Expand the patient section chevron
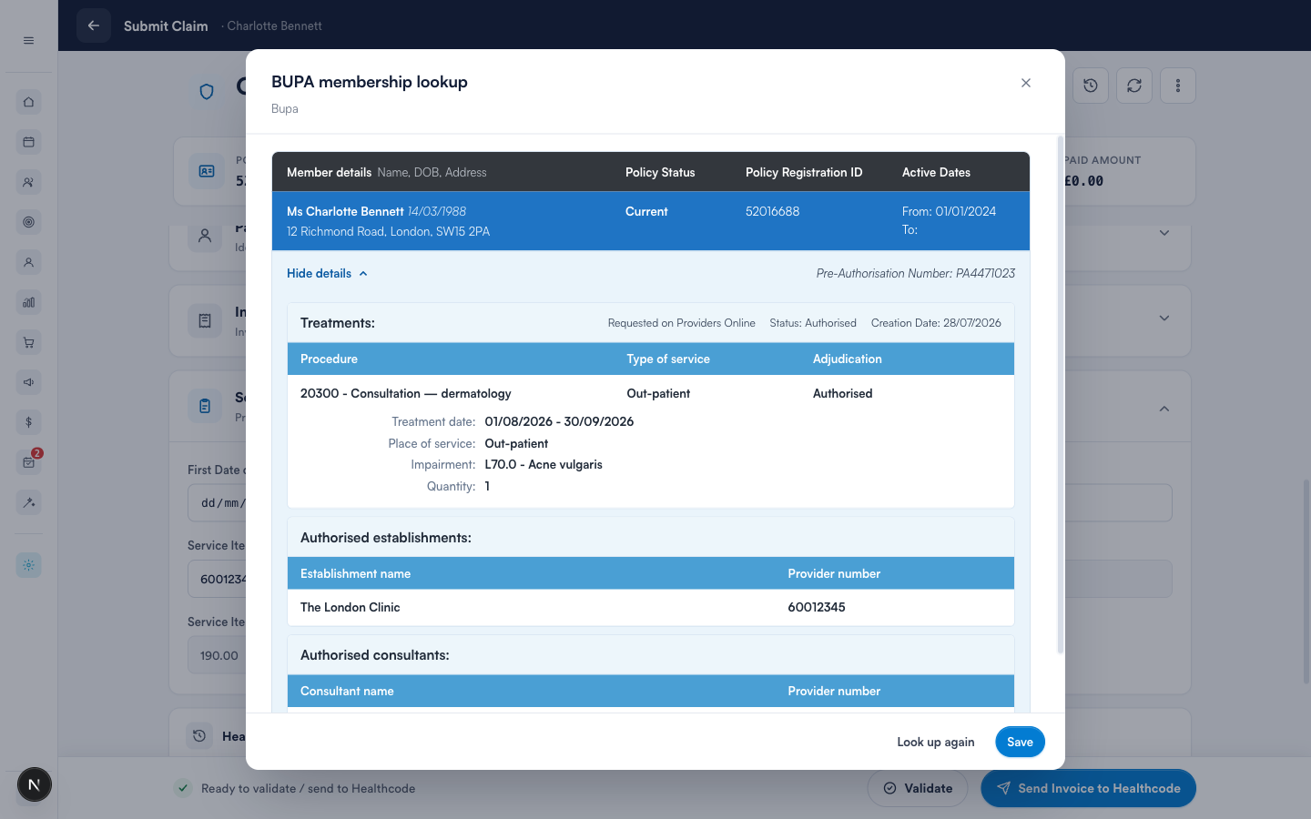 click(x=1164, y=233)
